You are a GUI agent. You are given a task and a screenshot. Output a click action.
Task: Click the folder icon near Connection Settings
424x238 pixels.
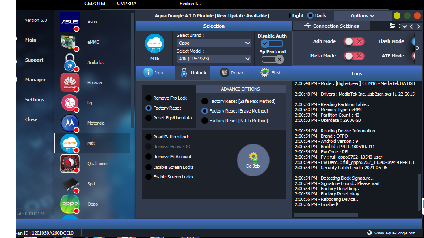tap(393, 25)
